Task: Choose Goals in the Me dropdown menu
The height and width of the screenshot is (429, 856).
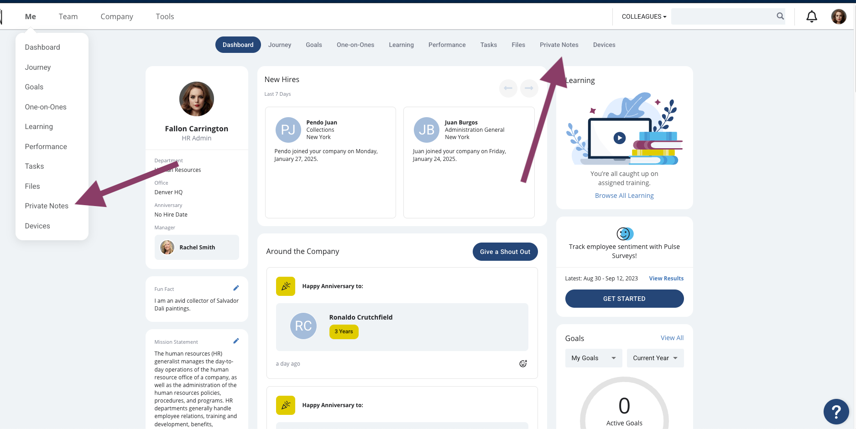Action: coord(34,87)
